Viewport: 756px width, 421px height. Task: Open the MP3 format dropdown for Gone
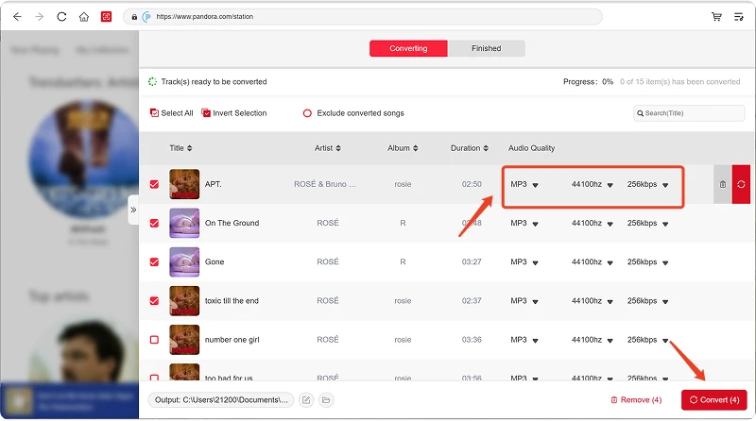524,262
